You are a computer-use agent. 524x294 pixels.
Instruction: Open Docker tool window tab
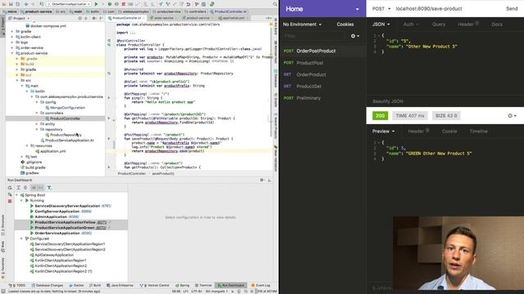point(76,285)
